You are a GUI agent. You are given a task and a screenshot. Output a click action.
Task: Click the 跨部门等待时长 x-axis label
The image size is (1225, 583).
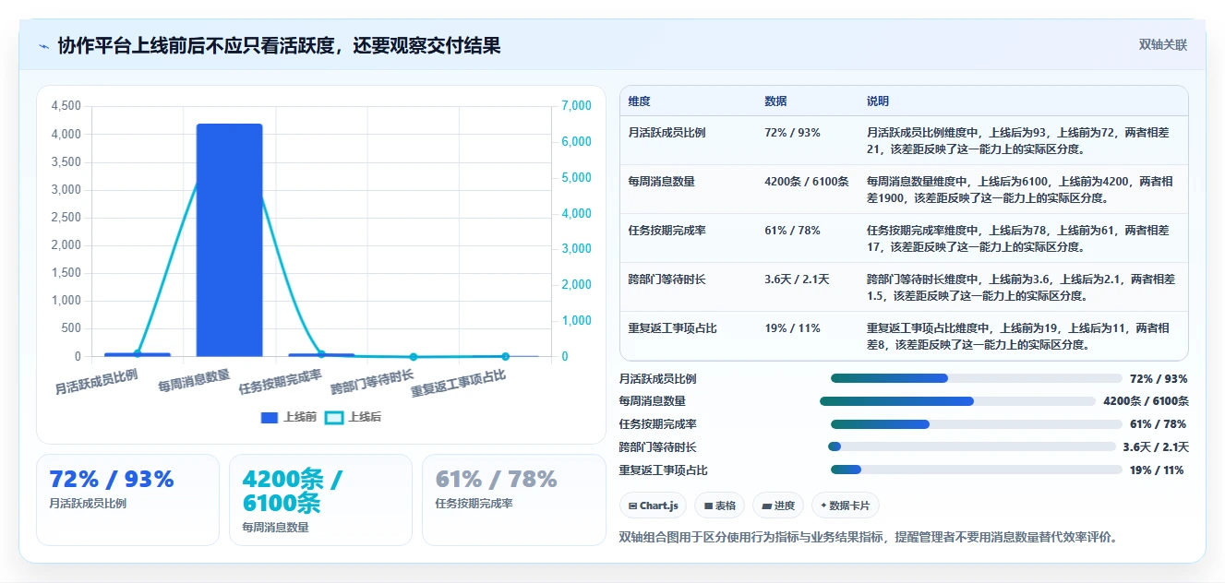[372, 381]
